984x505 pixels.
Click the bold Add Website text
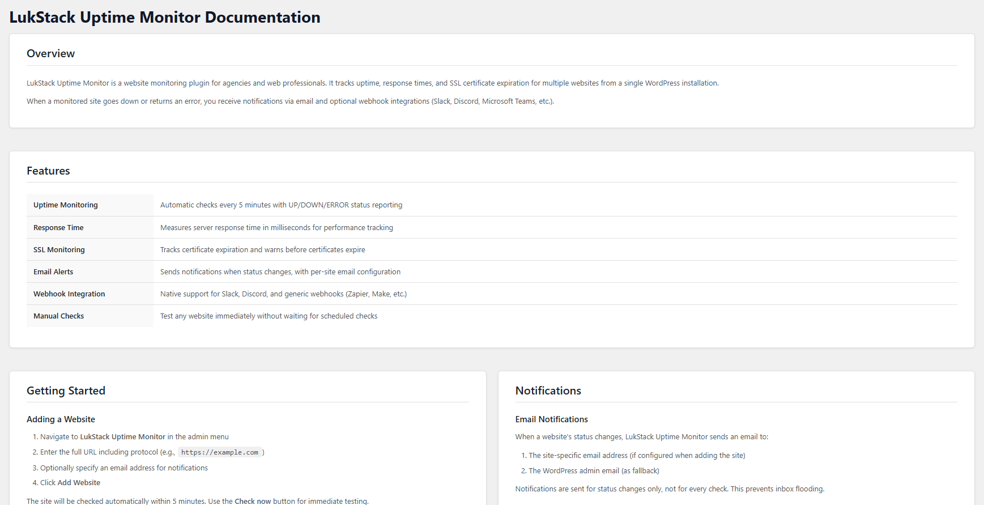79,483
